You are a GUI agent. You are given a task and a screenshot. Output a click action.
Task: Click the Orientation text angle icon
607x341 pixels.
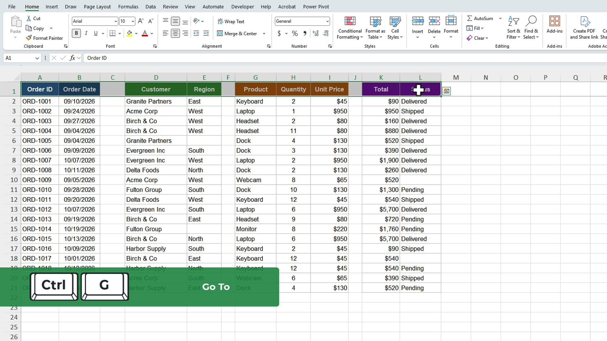click(x=196, y=21)
